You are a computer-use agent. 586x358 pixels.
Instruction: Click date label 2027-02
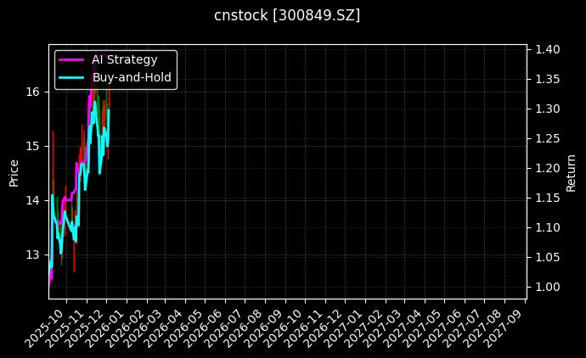pos(365,327)
